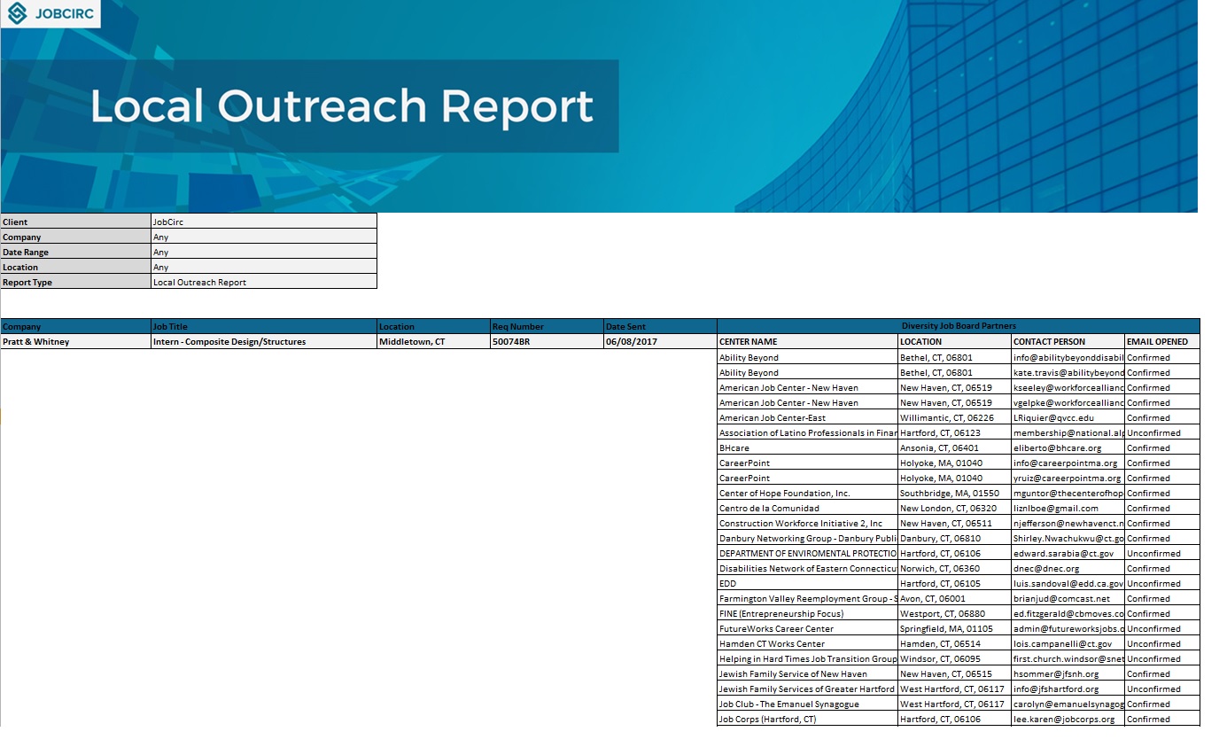This screenshot has width=1227, height=747.
Task: Click the Date Sent column header
Action: pyautogui.click(x=660, y=326)
